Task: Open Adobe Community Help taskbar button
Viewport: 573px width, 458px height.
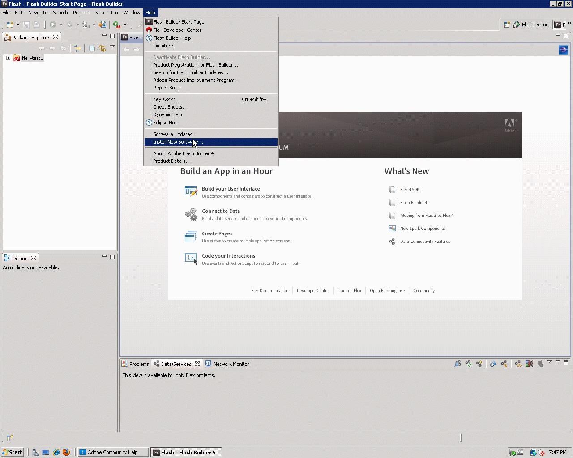Action: point(113,452)
